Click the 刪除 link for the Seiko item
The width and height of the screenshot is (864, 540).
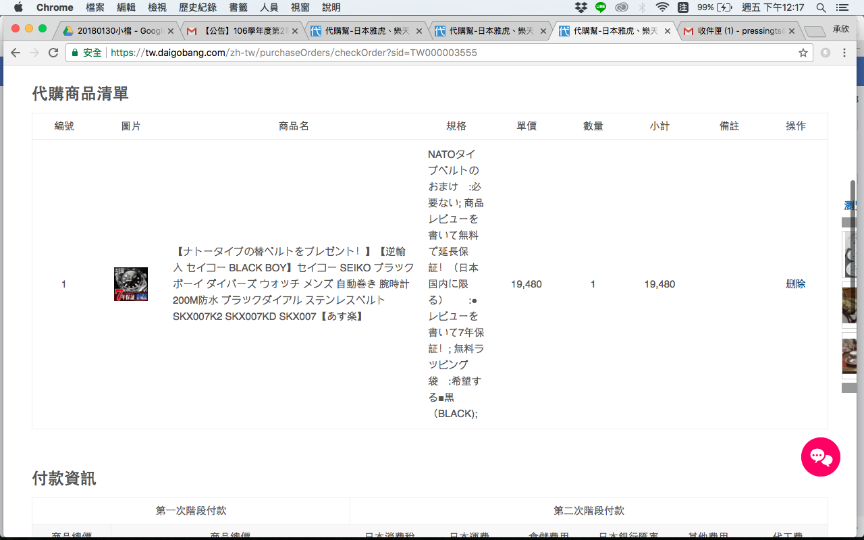click(x=796, y=284)
